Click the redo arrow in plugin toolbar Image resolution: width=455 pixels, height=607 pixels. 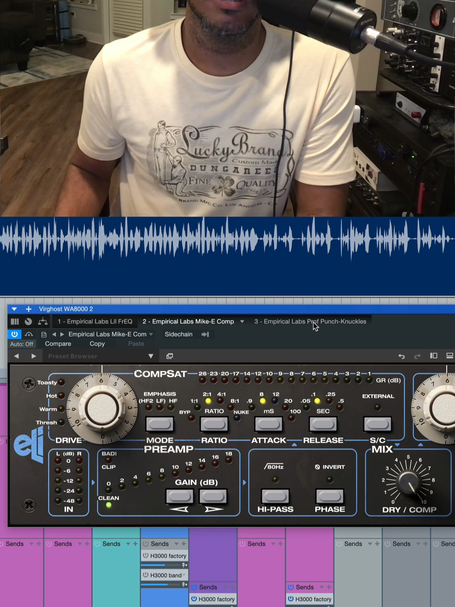[x=418, y=356]
